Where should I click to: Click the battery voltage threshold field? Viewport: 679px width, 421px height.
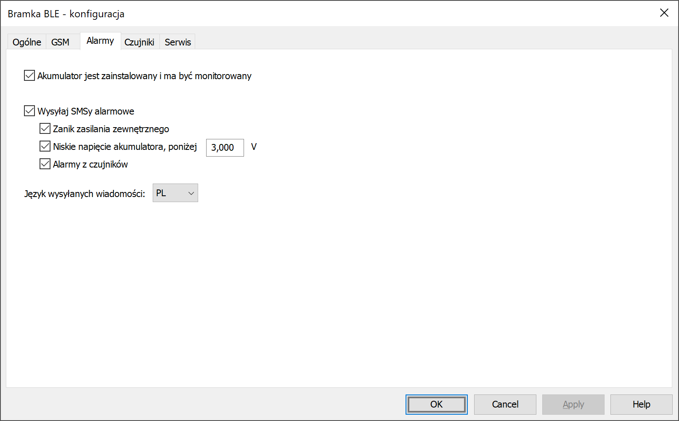click(225, 148)
